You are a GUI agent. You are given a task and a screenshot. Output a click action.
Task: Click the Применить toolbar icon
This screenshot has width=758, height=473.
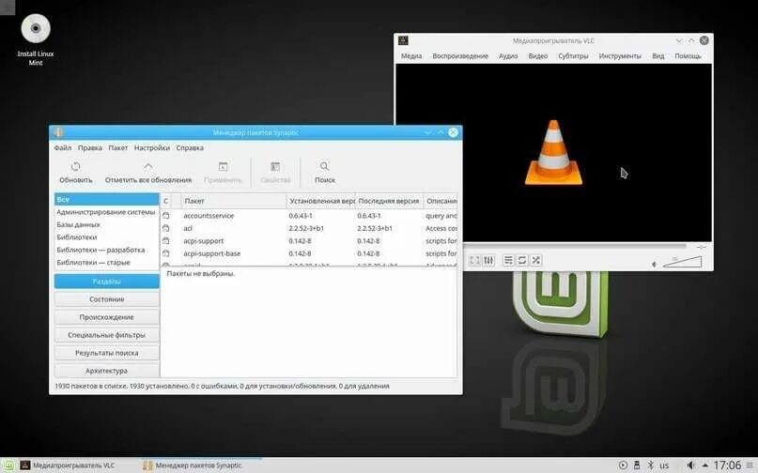(223, 167)
